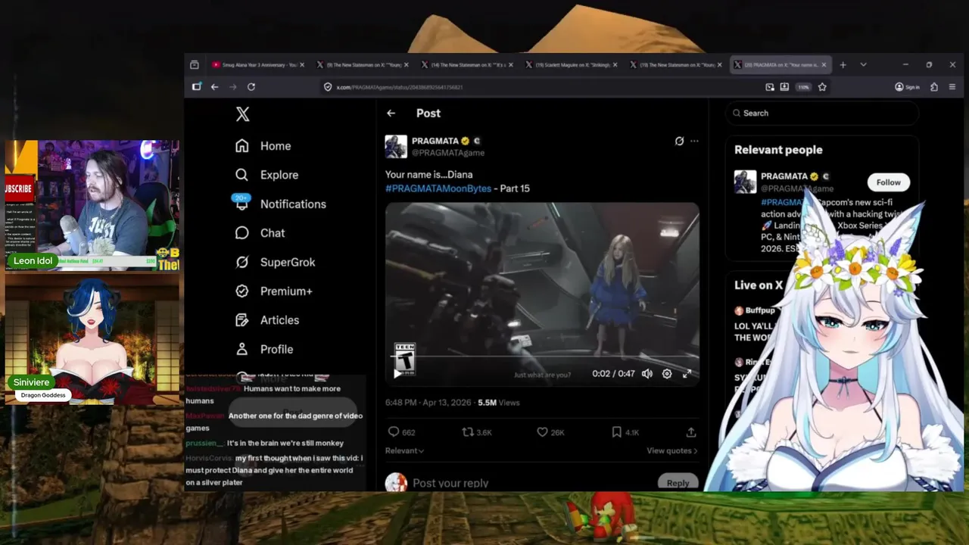Mute the video with the speaker icon
Viewport: 969px width, 545px height.
pos(647,374)
